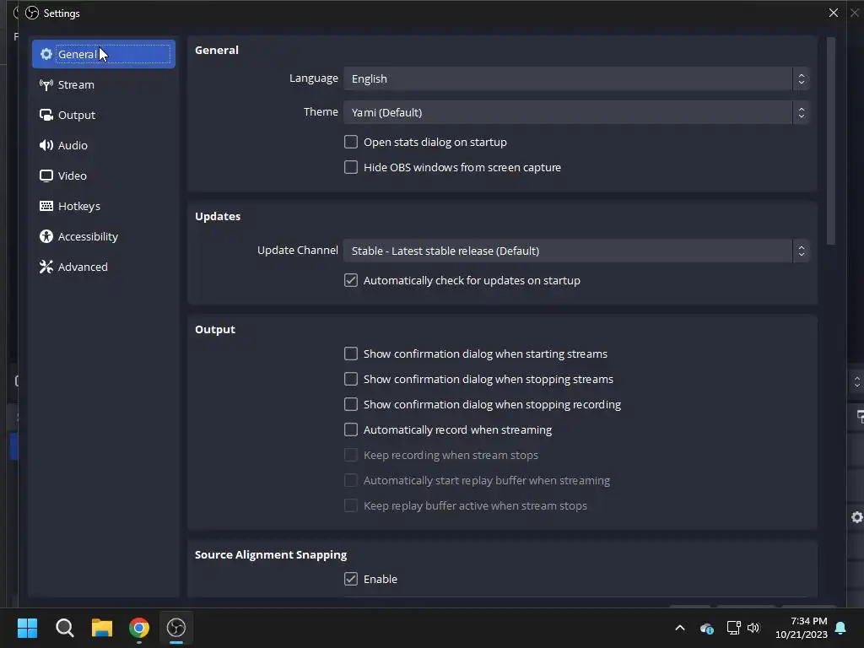
Task: Click the Output monitor icon in sidebar
Action: [46, 115]
